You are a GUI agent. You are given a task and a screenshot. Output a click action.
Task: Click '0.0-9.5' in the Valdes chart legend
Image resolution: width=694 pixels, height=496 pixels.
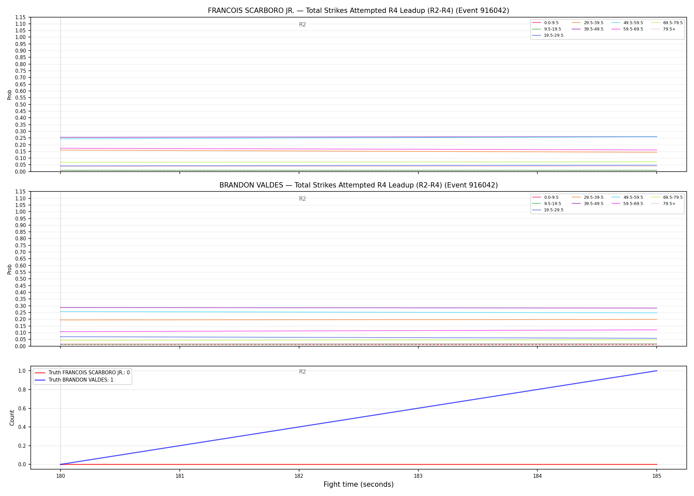tap(551, 197)
